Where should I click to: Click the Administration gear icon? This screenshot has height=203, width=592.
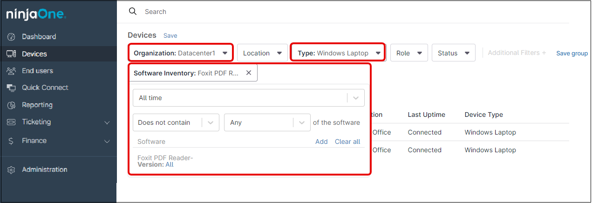click(x=12, y=170)
